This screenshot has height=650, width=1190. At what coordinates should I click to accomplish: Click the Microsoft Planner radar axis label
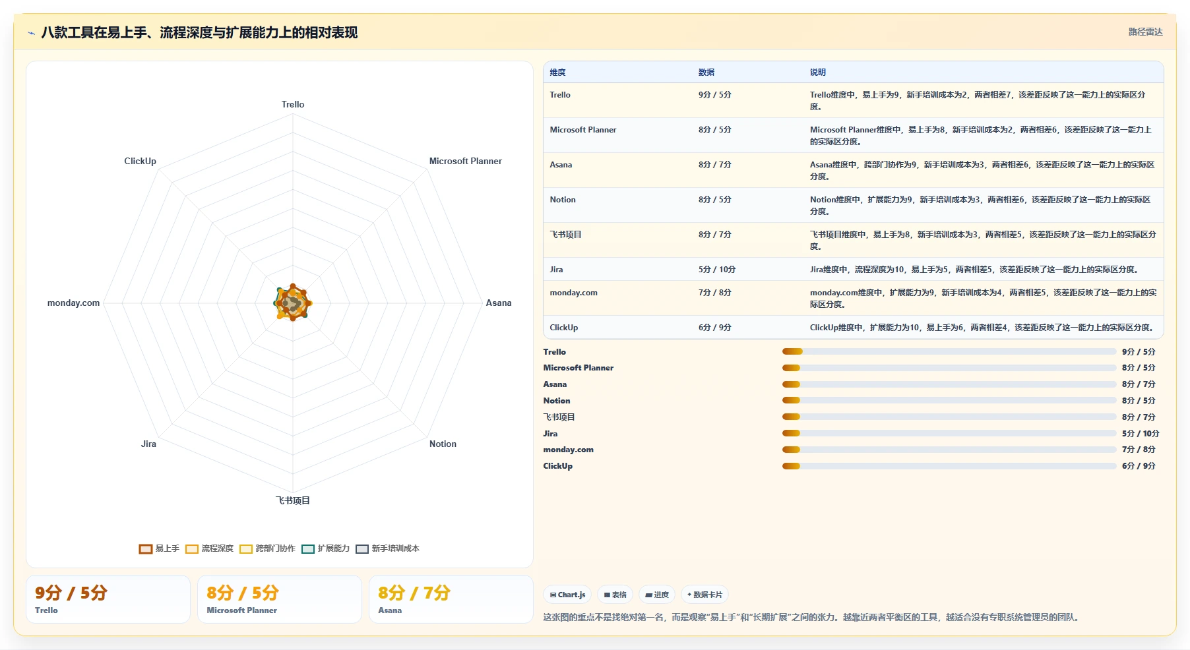(465, 161)
